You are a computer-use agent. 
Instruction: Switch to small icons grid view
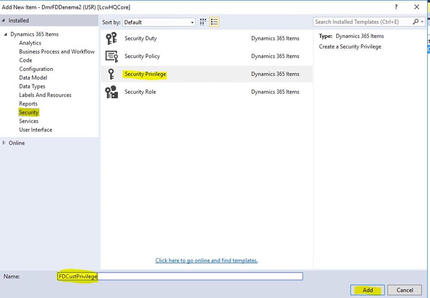click(x=203, y=22)
